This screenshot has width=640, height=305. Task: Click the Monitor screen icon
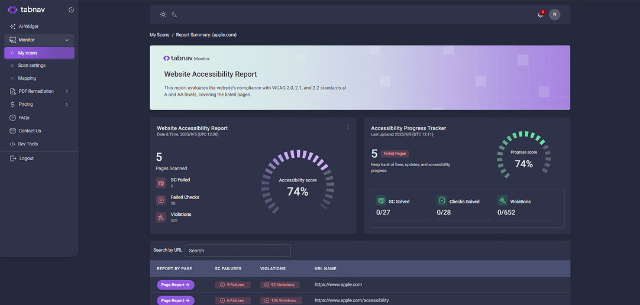coord(12,40)
